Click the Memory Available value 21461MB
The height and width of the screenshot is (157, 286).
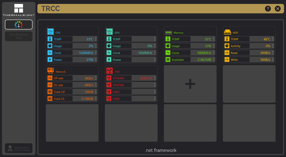tap(204, 60)
